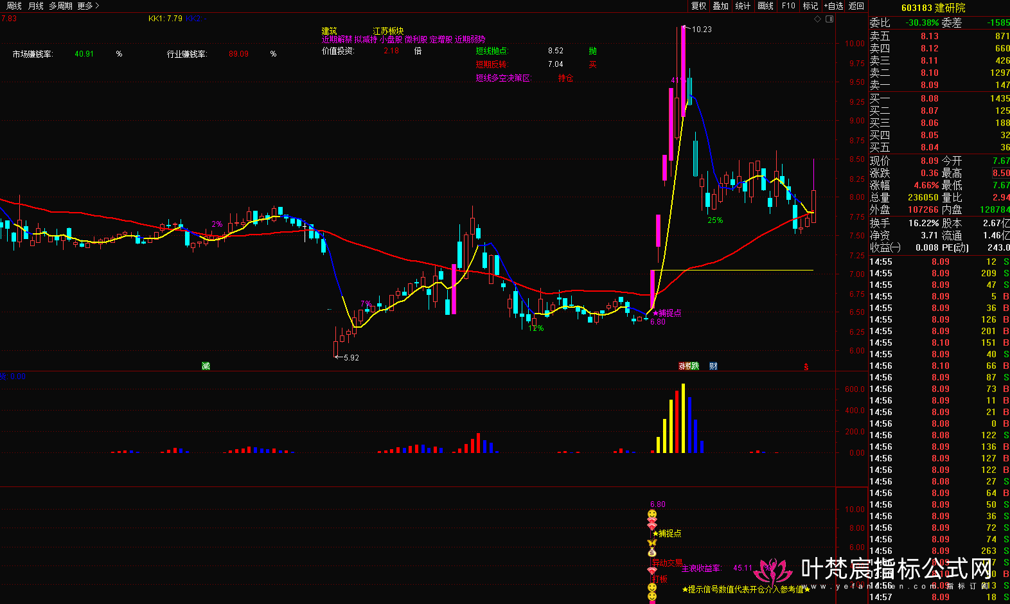The width and height of the screenshot is (1010, 604).
Task: Expand the 更多 periods menu
Action: 88,6
